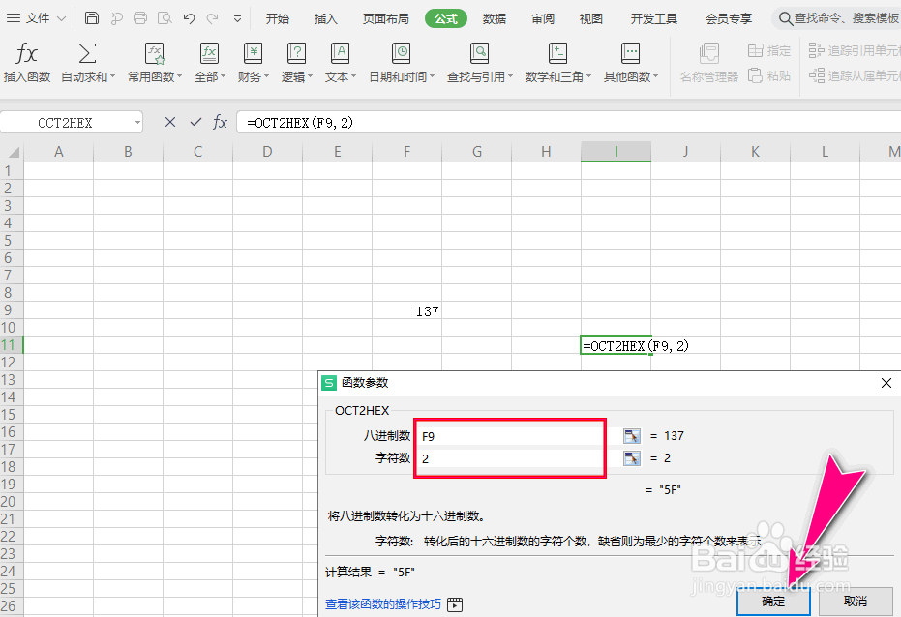Image resolution: width=901 pixels, height=617 pixels.
Task: Click the 追踪从属单元格 button
Action: 855,75
